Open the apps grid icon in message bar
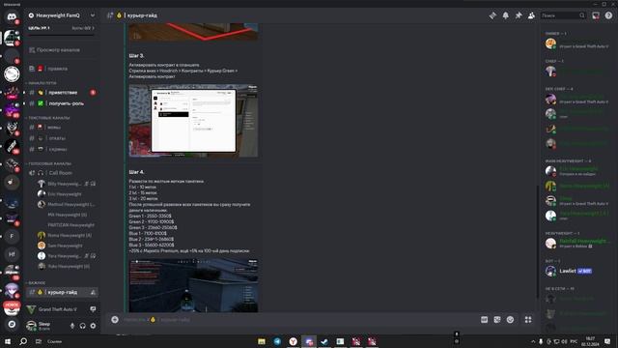618x348 pixels. click(x=528, y=320)
